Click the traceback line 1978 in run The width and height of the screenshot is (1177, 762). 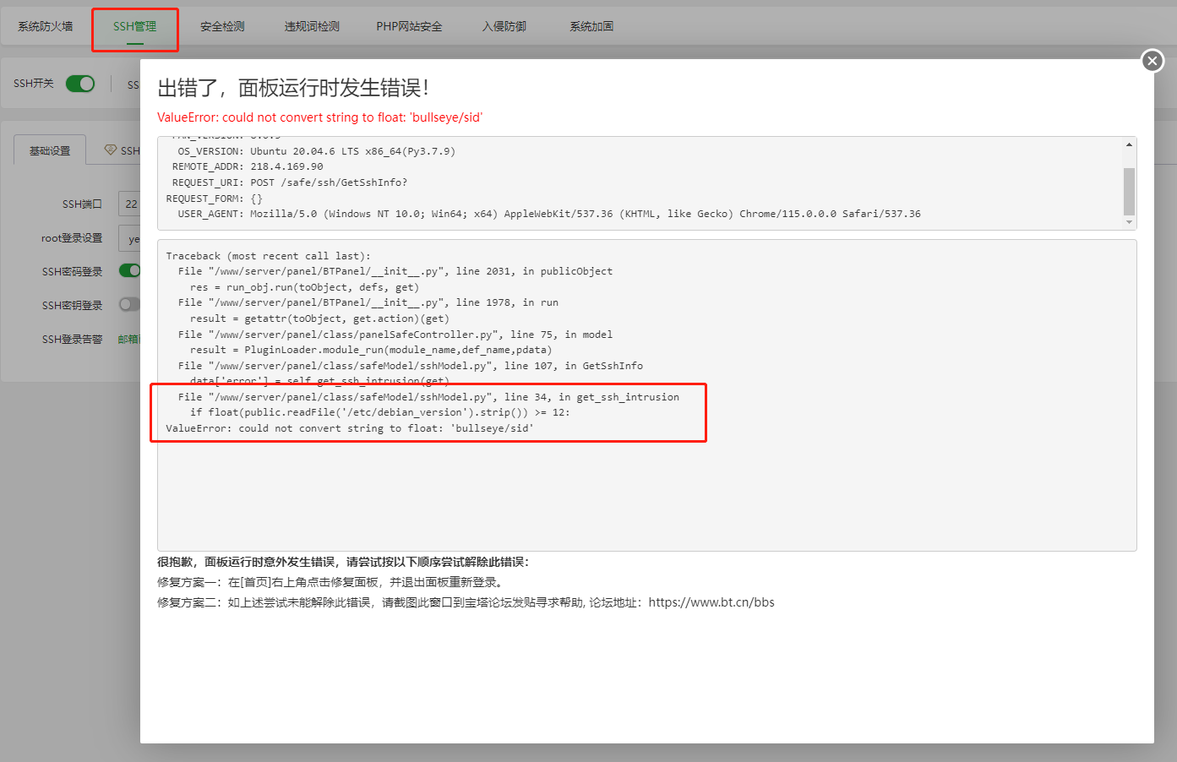coord(368,302)
